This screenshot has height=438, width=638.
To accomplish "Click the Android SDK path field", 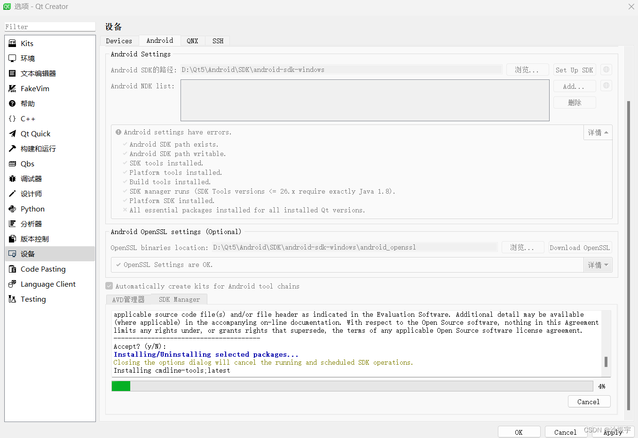I will click(341, 70).
